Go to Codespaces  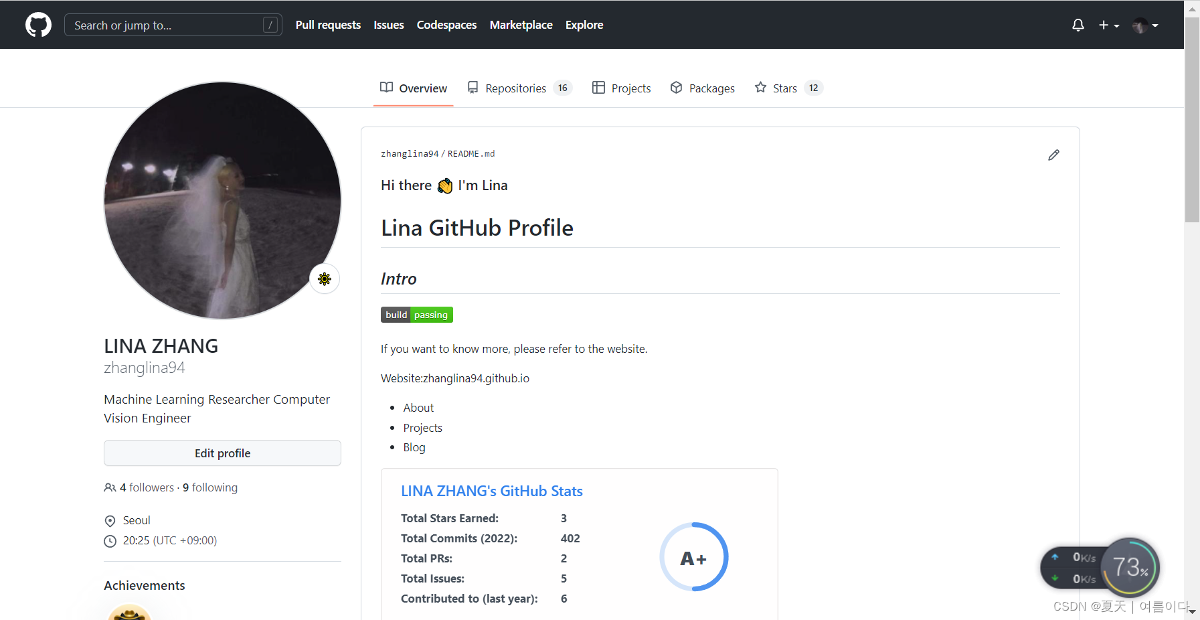[x=446, y=25]
